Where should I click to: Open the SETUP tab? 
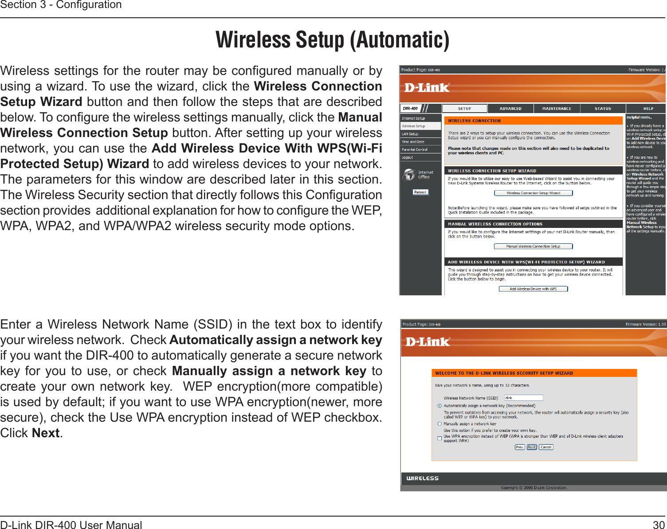(x=464, y=109)
